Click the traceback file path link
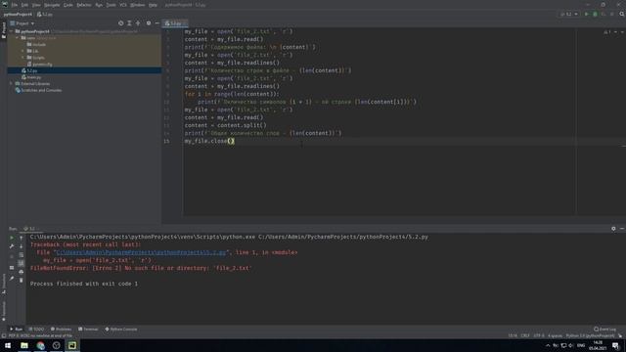Image resolution: width=626 pixels, height=352 pixels. click(141, 252)
